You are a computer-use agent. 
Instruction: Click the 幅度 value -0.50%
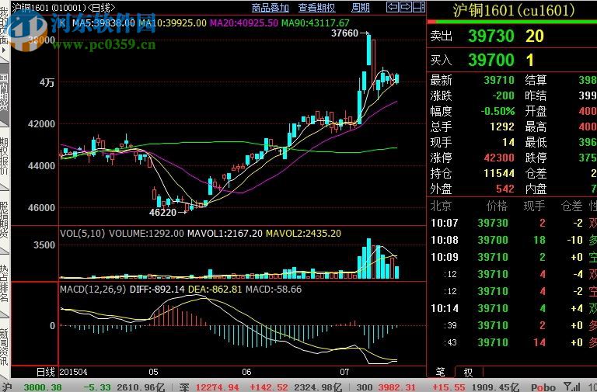pos(497,112)
